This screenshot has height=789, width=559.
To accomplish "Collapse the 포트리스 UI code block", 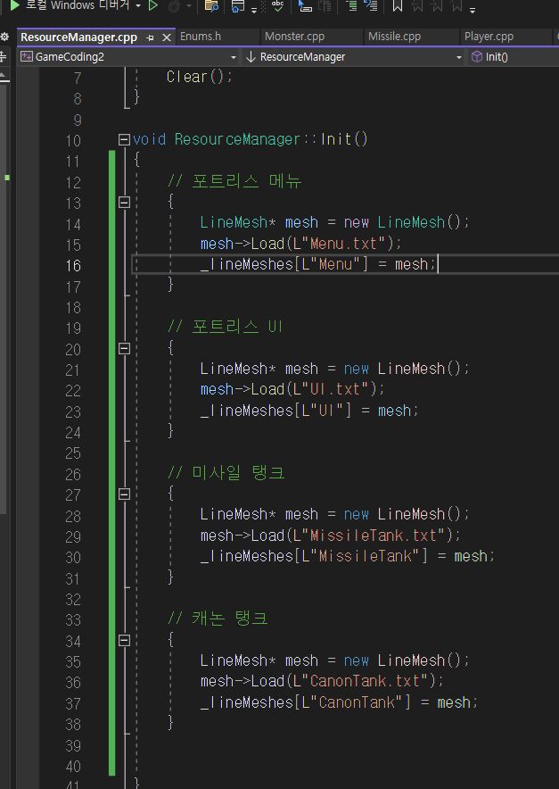I will coord(124,348).
